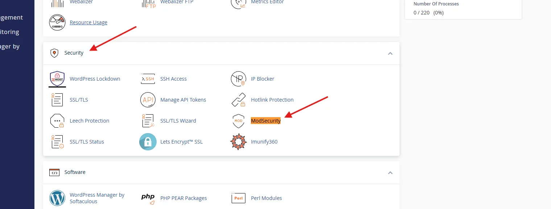551x209 pixels.
Task: Click the Security shield header icon
Action: click(54, 53)
